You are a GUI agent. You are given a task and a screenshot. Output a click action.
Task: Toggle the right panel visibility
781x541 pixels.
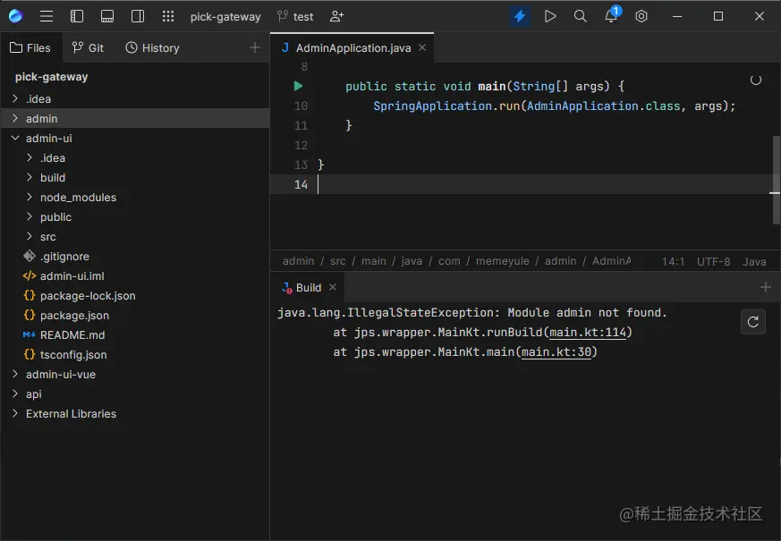coord(138,16)
